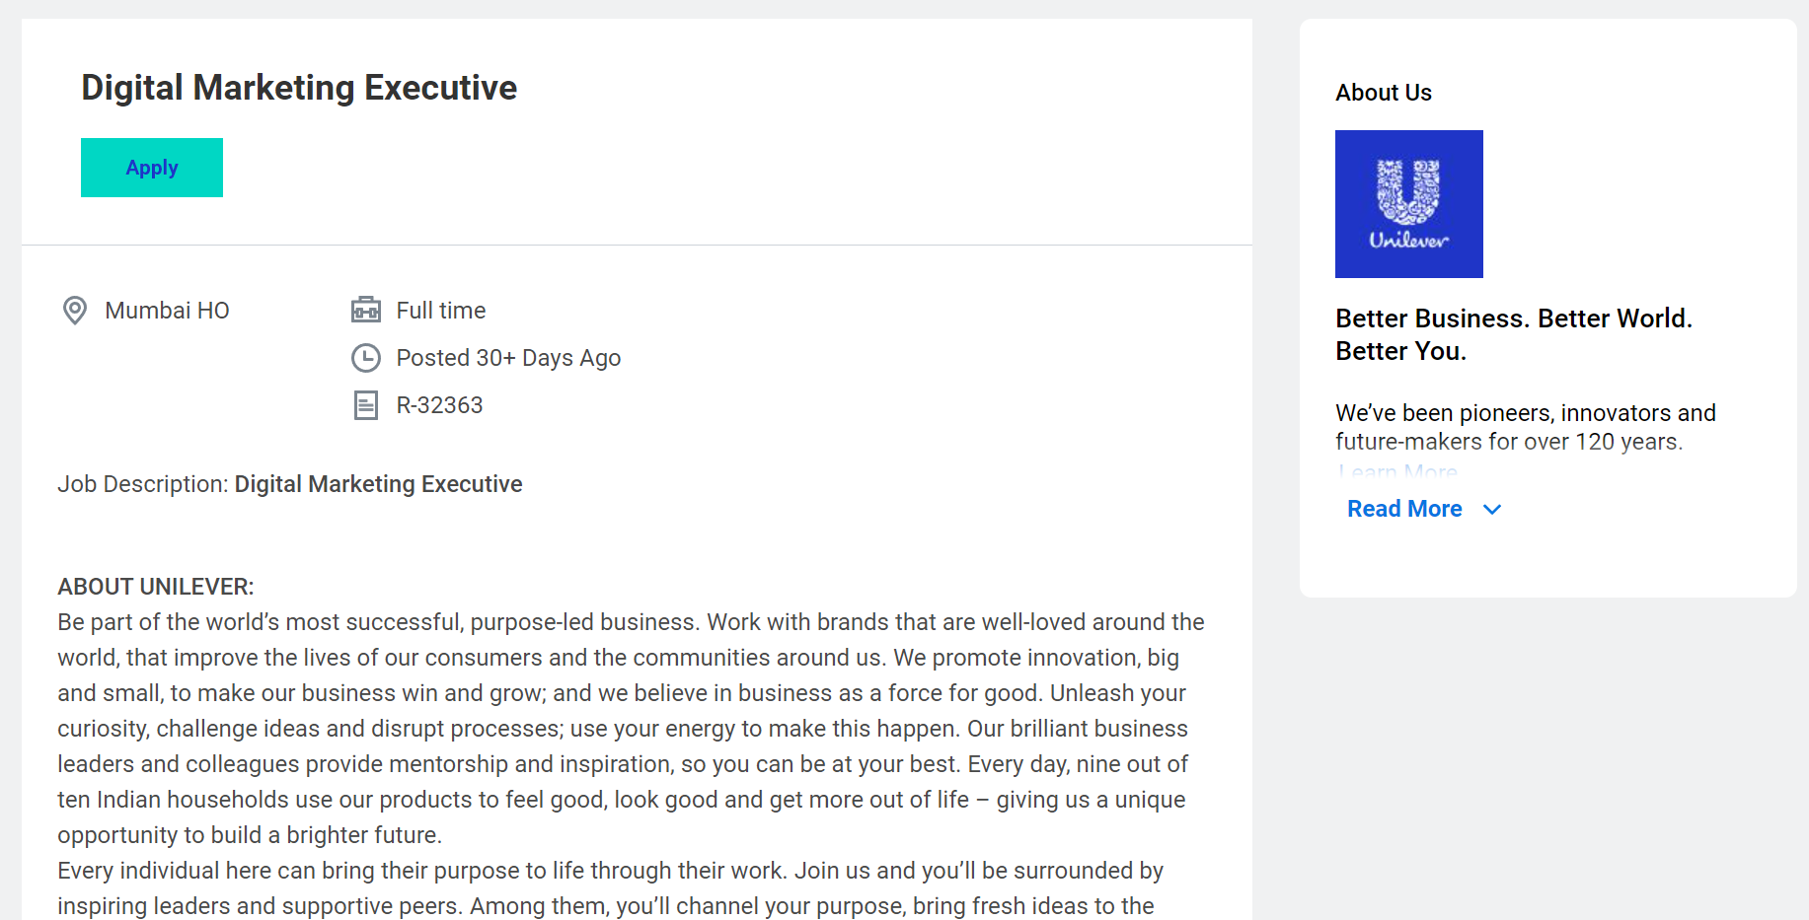
Task: Click the Unilever logo image
Action: (1408, 204)
